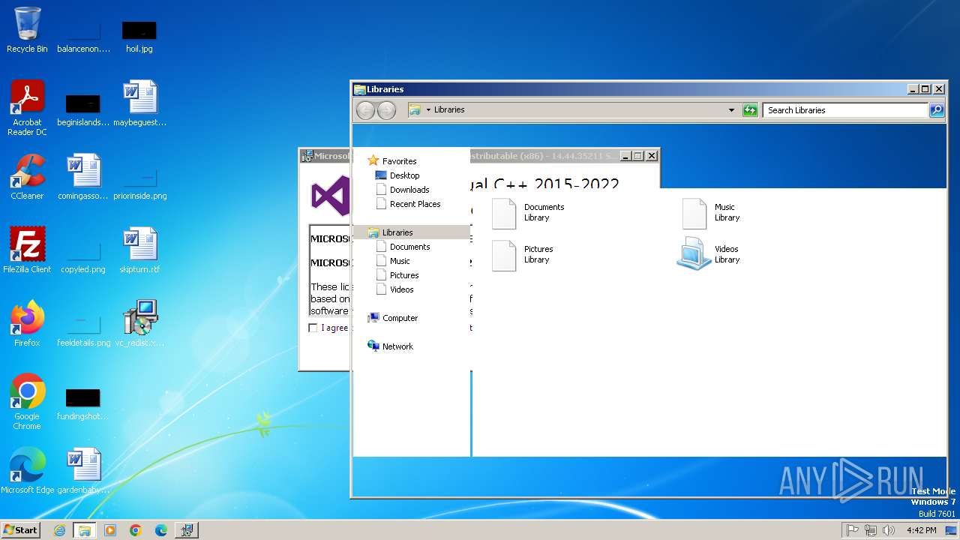Open Firefox desktop shortcut
This screenshot has height=540, width=960.
coord(27,324)
